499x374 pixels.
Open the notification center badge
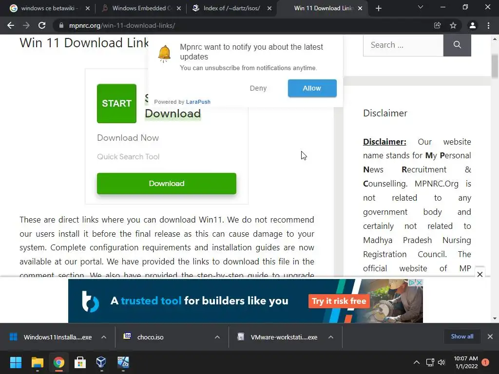pyautogui.click(x=485, y=362)
